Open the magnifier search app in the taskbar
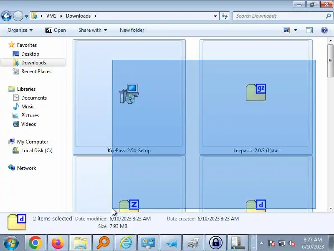 coord(103,243)
